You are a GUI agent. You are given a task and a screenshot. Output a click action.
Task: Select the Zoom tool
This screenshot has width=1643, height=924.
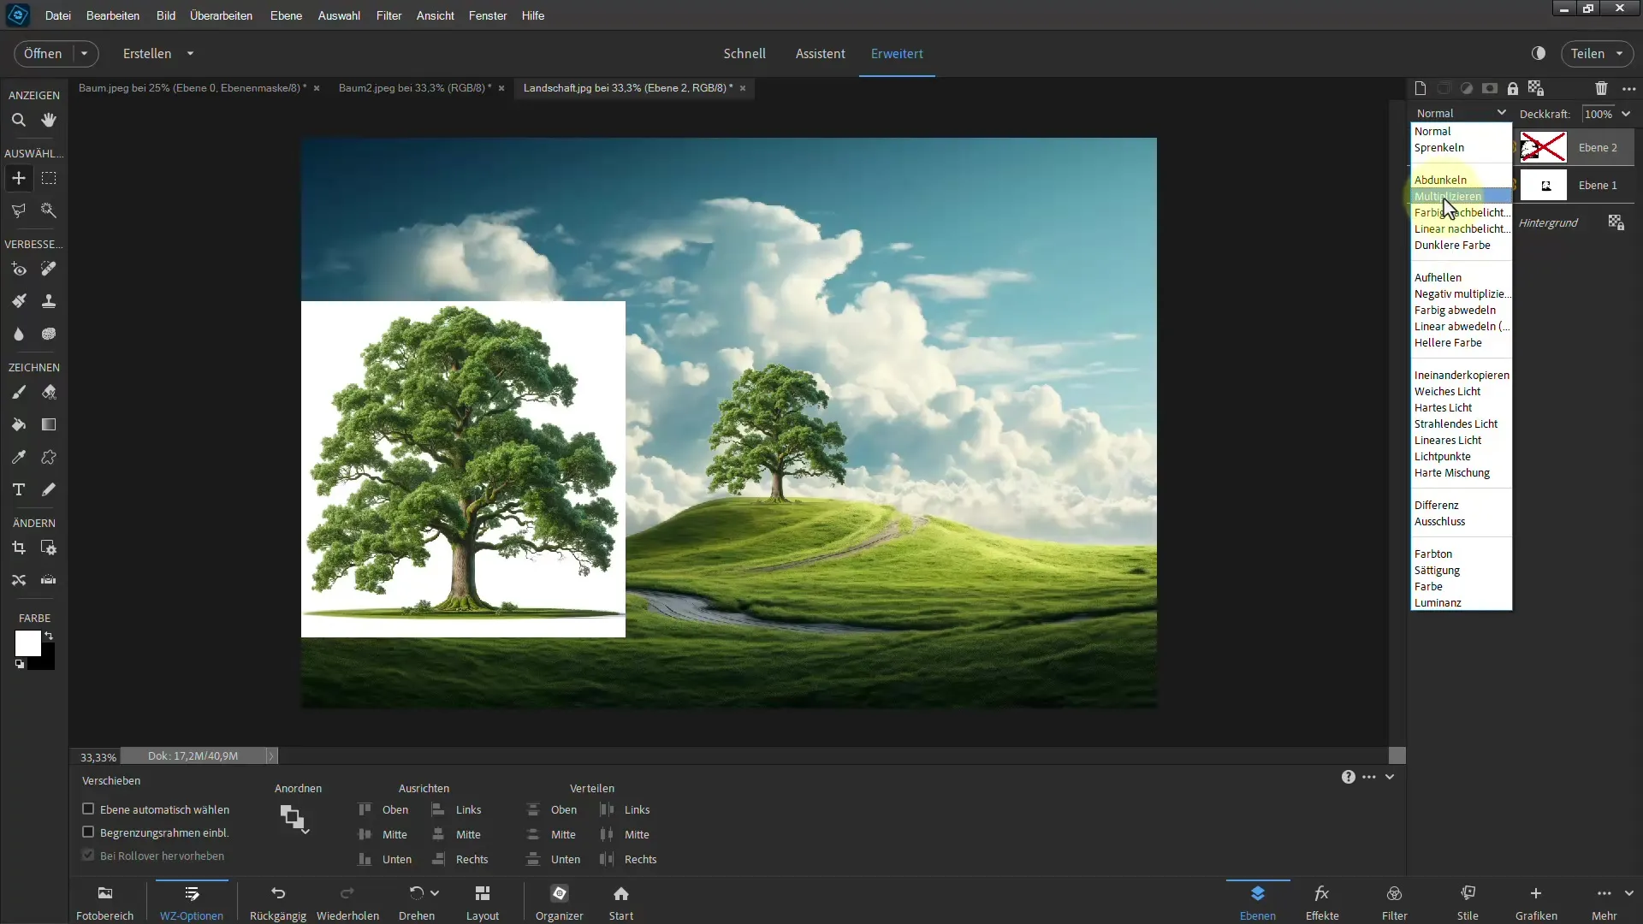point(19,121)
